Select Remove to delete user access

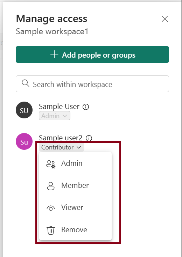[x=75, y=230]
